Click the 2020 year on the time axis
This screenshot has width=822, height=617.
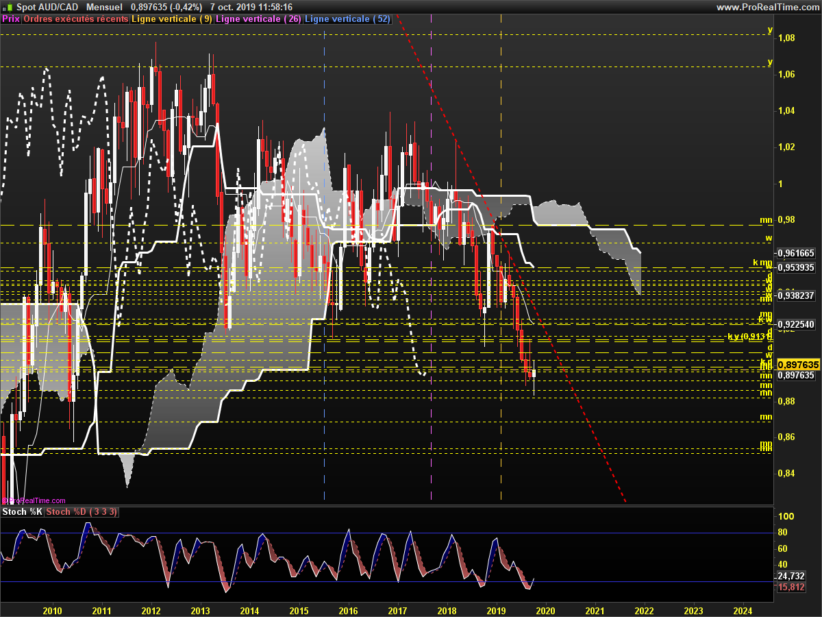click(x=545, y=610)
